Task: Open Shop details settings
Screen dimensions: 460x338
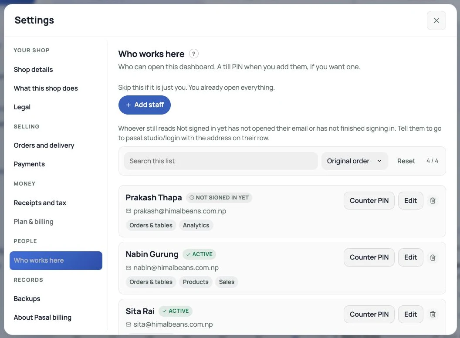Action: coord(33,70)
